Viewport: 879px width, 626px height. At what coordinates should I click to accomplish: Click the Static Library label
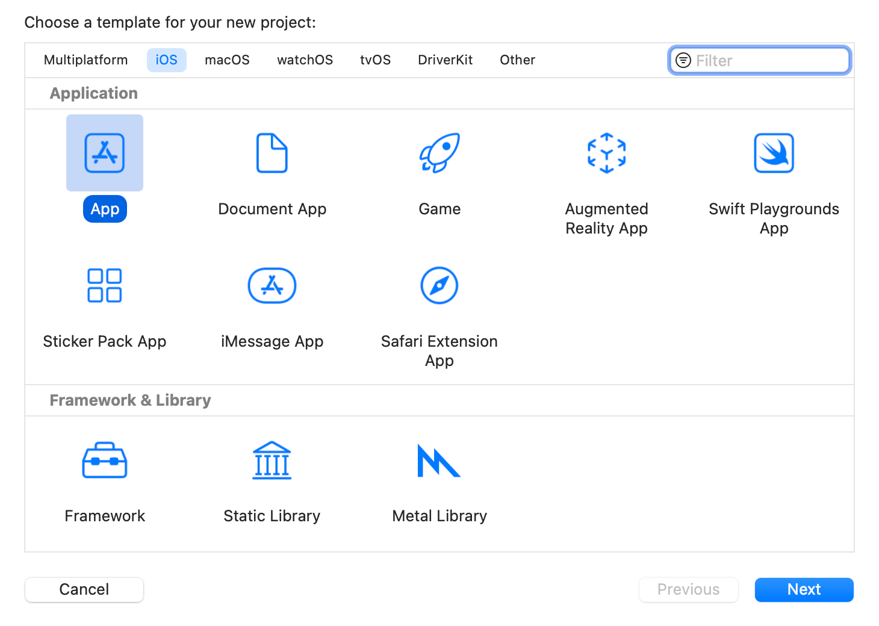(x=272, y=516)
